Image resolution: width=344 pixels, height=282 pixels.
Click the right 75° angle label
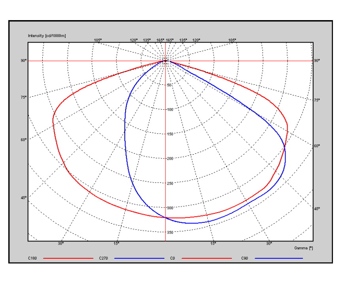[x=317, y=100]
